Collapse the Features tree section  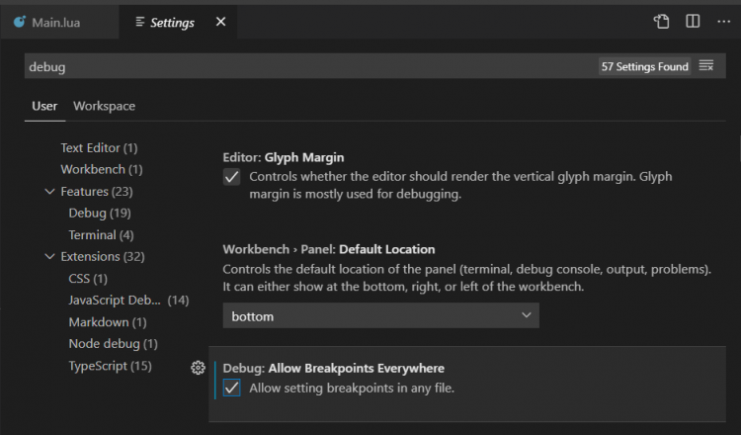click(x=49, y=191)
